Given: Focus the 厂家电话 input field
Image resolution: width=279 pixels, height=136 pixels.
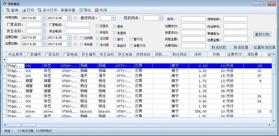Looking at the screenshot, I should [77, 25].
